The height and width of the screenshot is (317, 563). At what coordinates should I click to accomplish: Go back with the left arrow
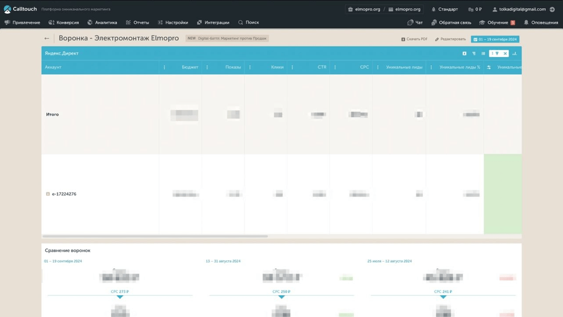click(x=47, y=39)
